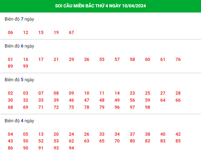Screen dimensions: 201x154
Task: Select number 21 in the 6-day group
Action: 56,59
